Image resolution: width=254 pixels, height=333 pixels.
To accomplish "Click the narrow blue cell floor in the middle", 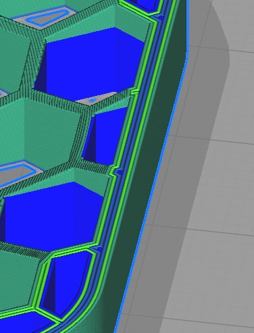I will (105, 137).
